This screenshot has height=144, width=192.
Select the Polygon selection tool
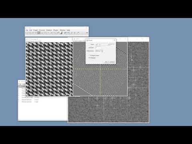click(x=32, y=33)
